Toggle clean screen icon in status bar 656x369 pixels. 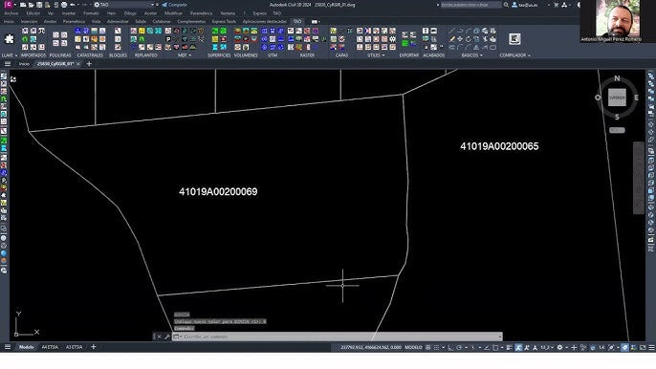coord(643,347)
